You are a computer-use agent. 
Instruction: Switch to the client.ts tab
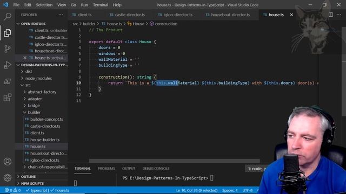pyautogui.click(x=84, y=15)
